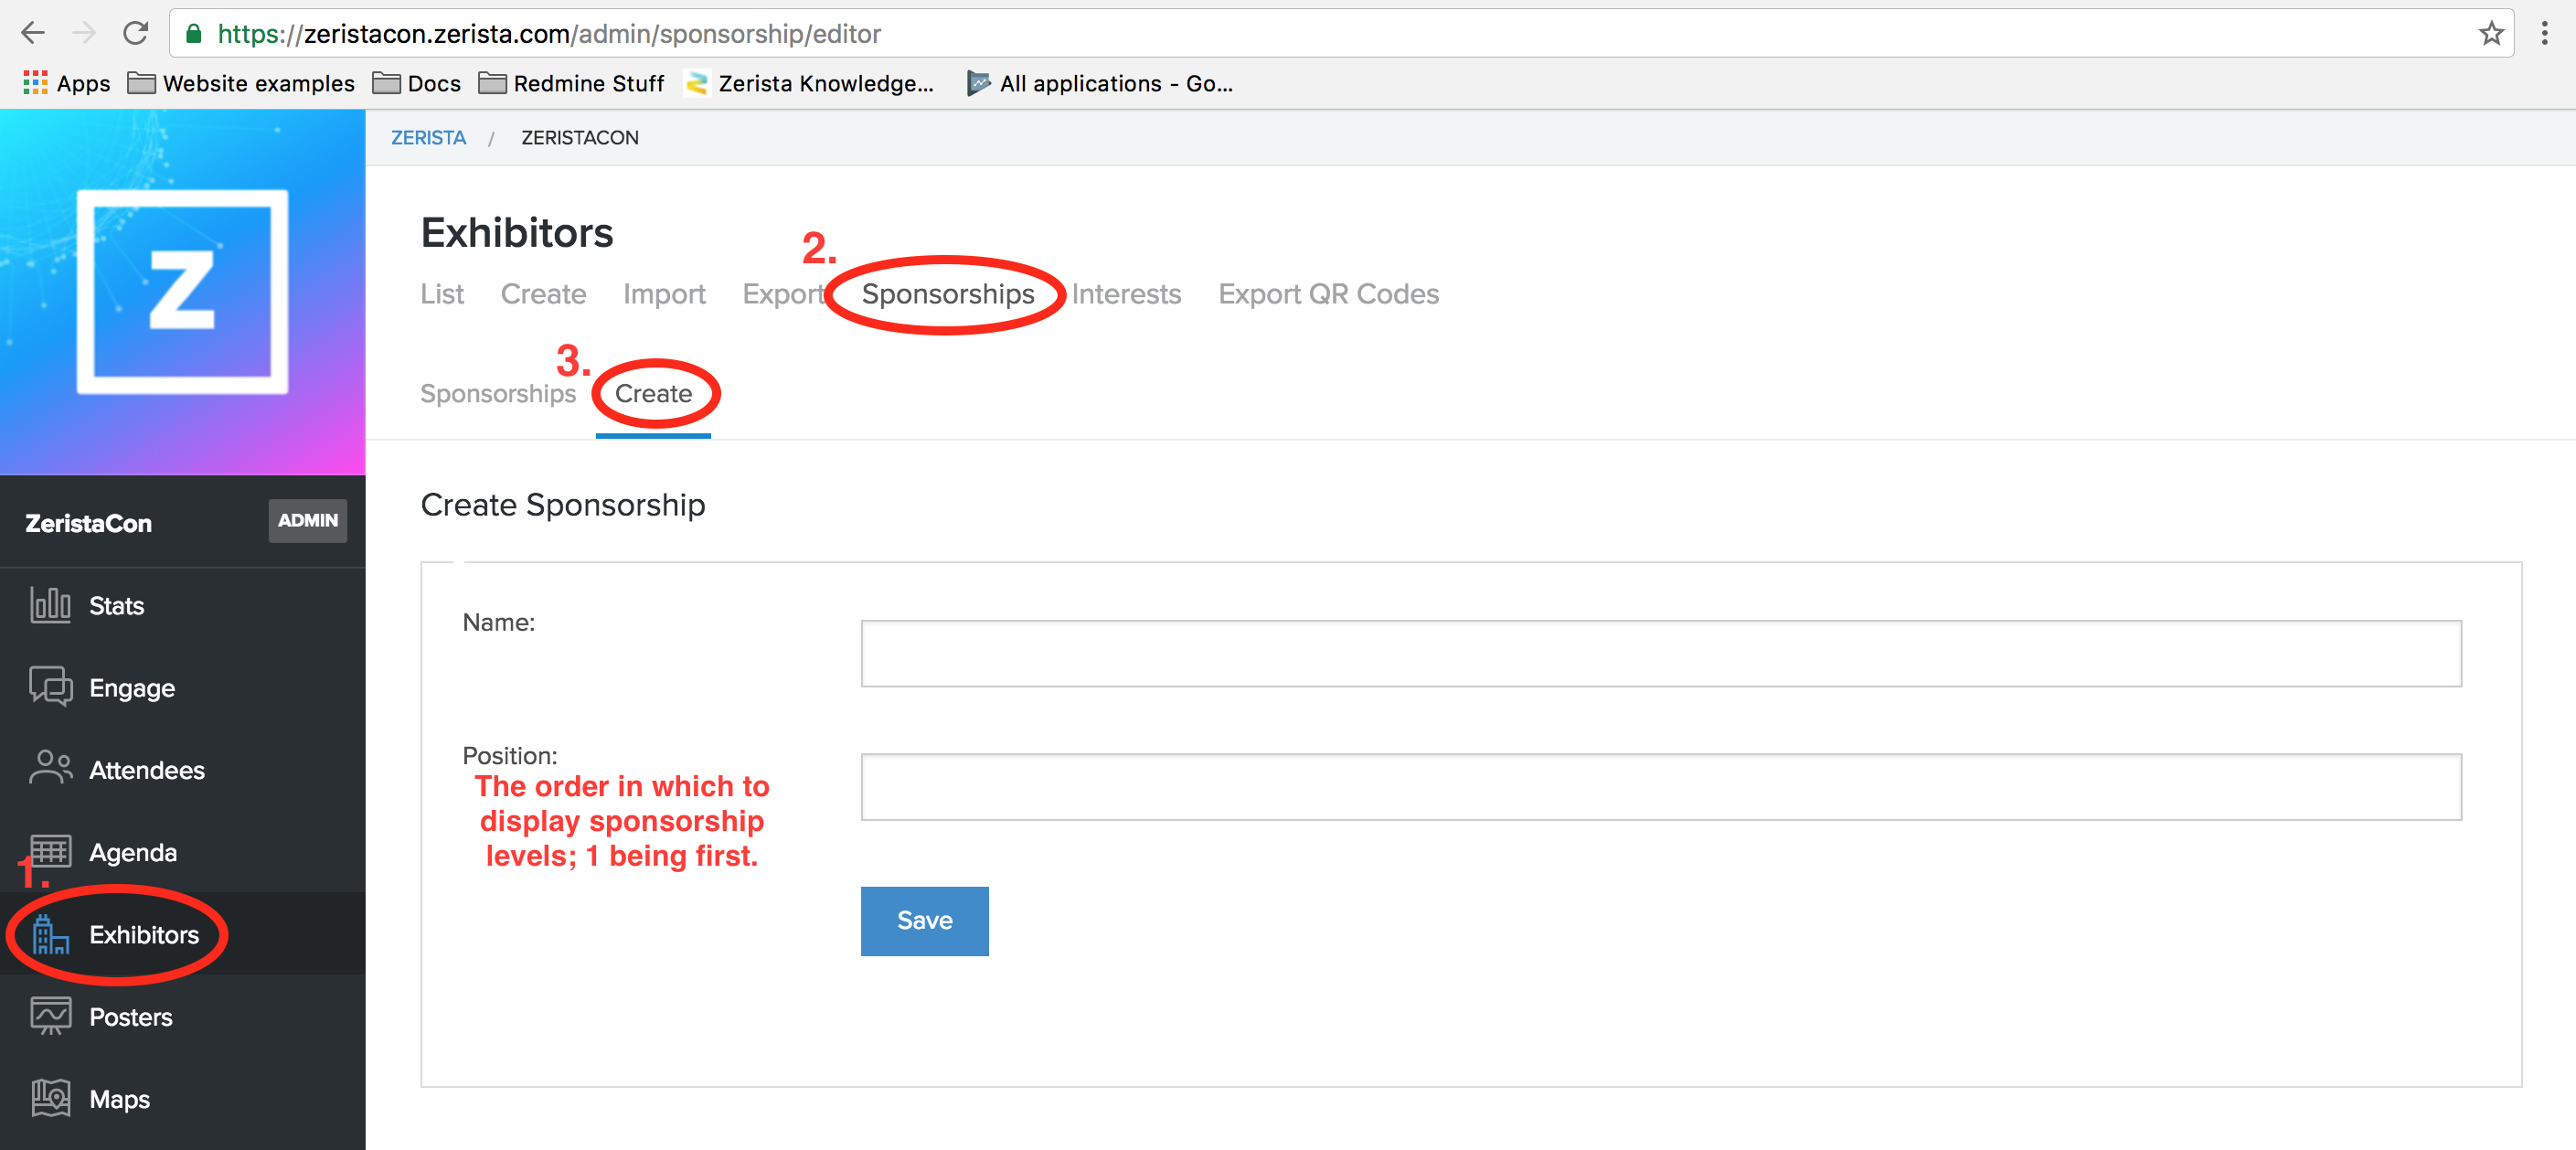
Task: Switch to the Export tab
Action: (x=783, y=294)
